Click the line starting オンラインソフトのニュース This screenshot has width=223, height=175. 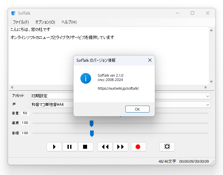[62, 38]
